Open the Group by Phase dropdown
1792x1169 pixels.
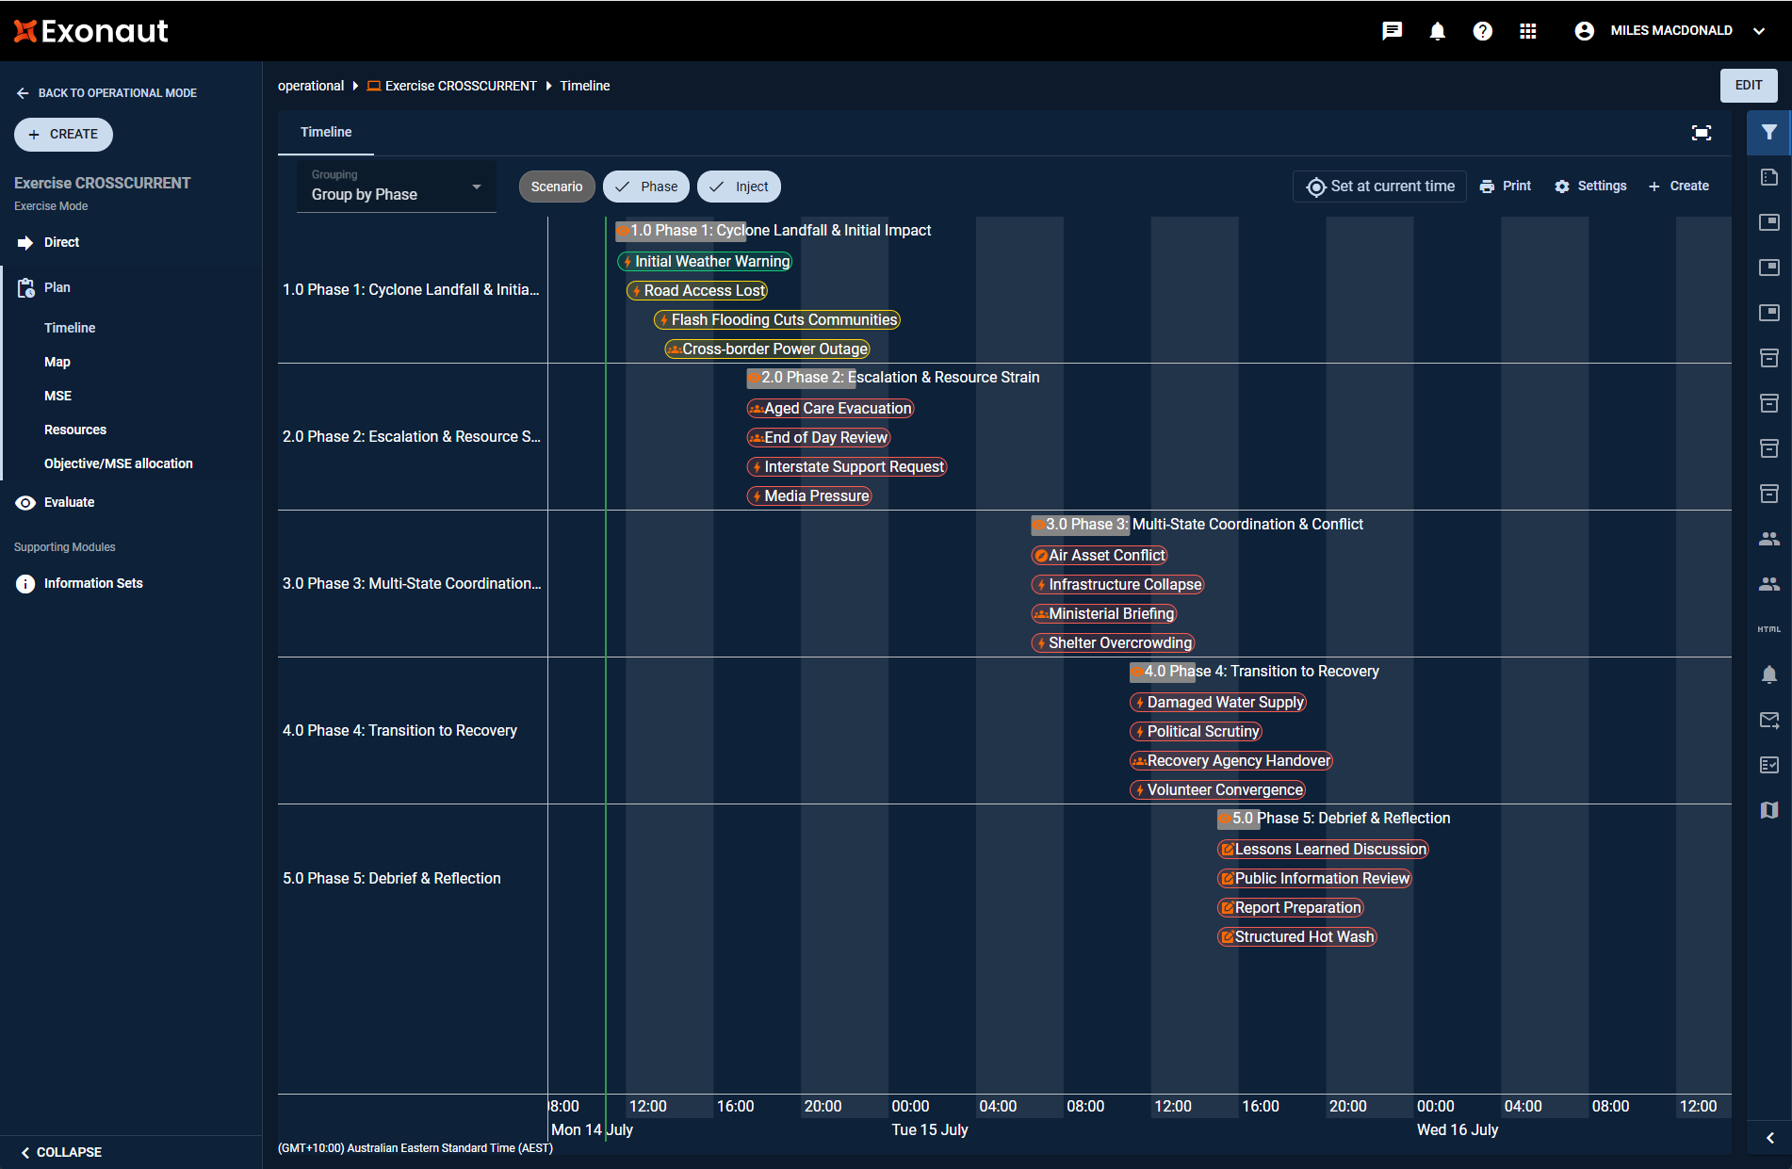[x=396, y=187]
